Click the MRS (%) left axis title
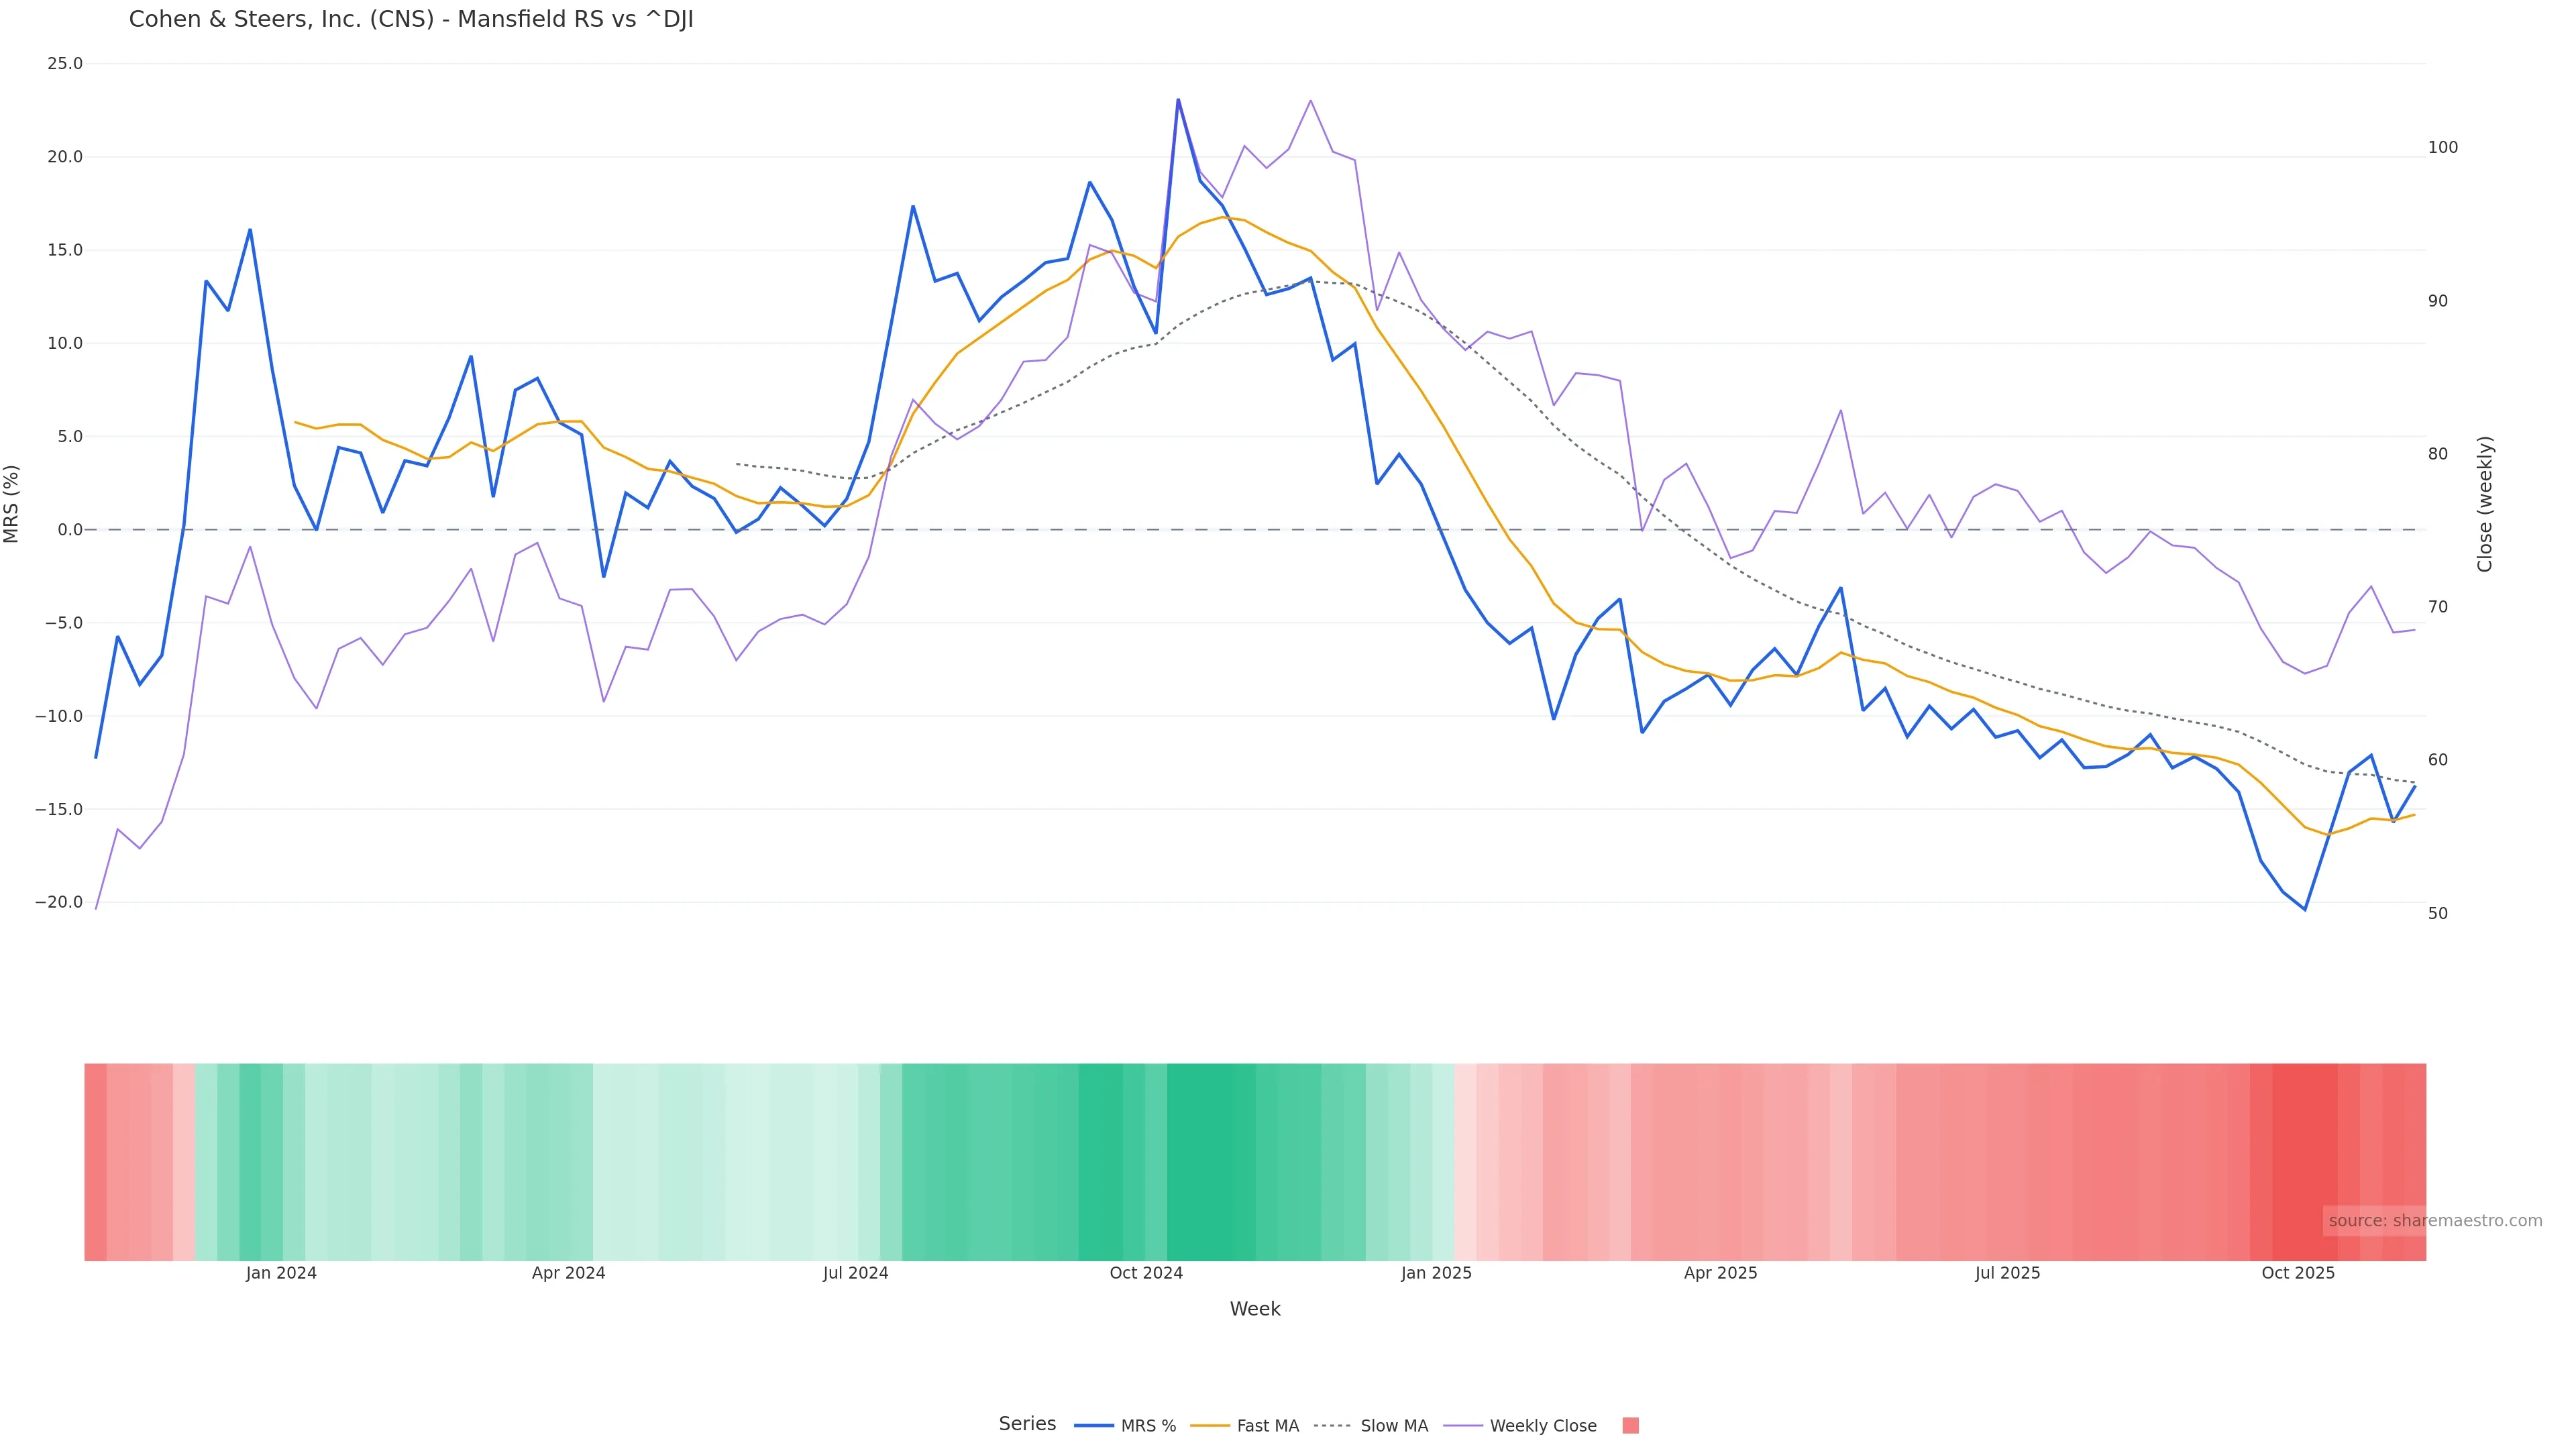This screenshot has width=2576, height=1449. point(12,504)
